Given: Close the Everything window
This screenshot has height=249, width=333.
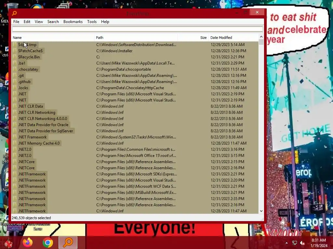Looking at the screenshot, I should point(257,12).
